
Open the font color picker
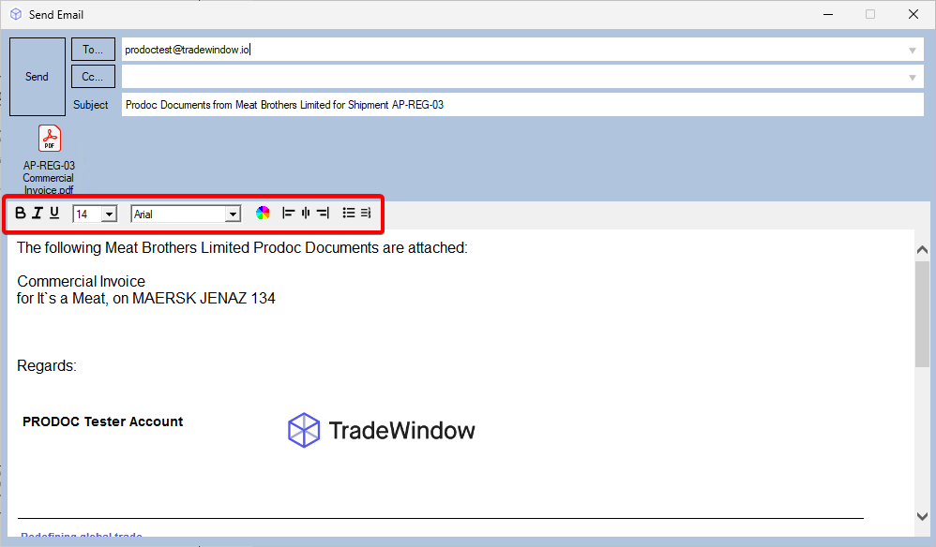[263, 213]
